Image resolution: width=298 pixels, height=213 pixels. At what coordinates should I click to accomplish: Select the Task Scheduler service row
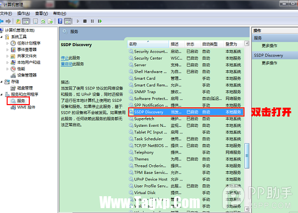pyautogui.click(x=186, y=139)
